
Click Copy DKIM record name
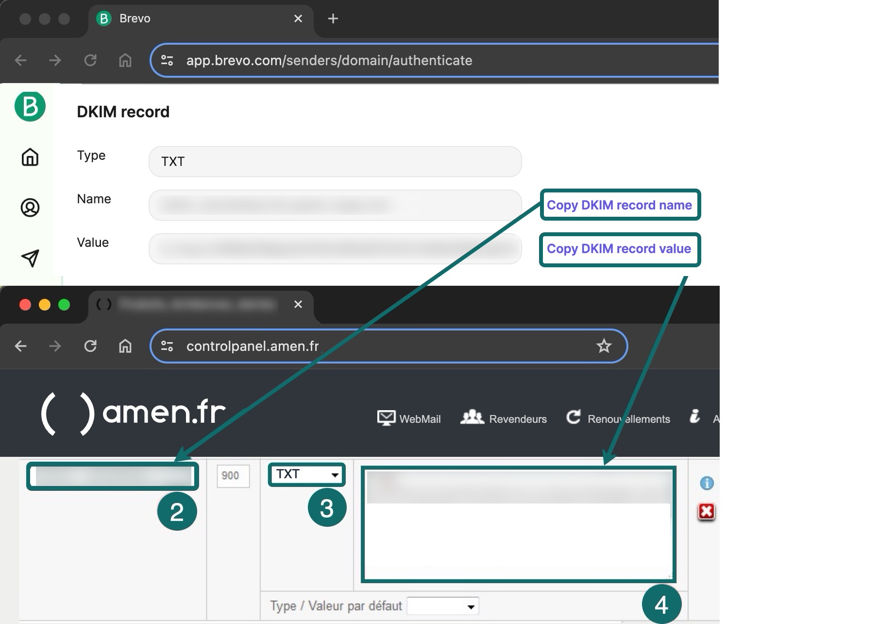pos(620,205)
